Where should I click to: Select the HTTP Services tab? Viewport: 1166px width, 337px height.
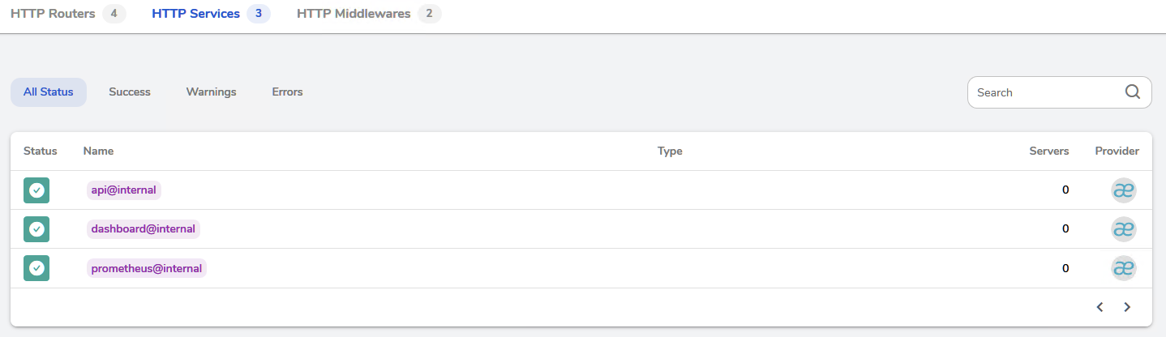(x=211, y=14)
